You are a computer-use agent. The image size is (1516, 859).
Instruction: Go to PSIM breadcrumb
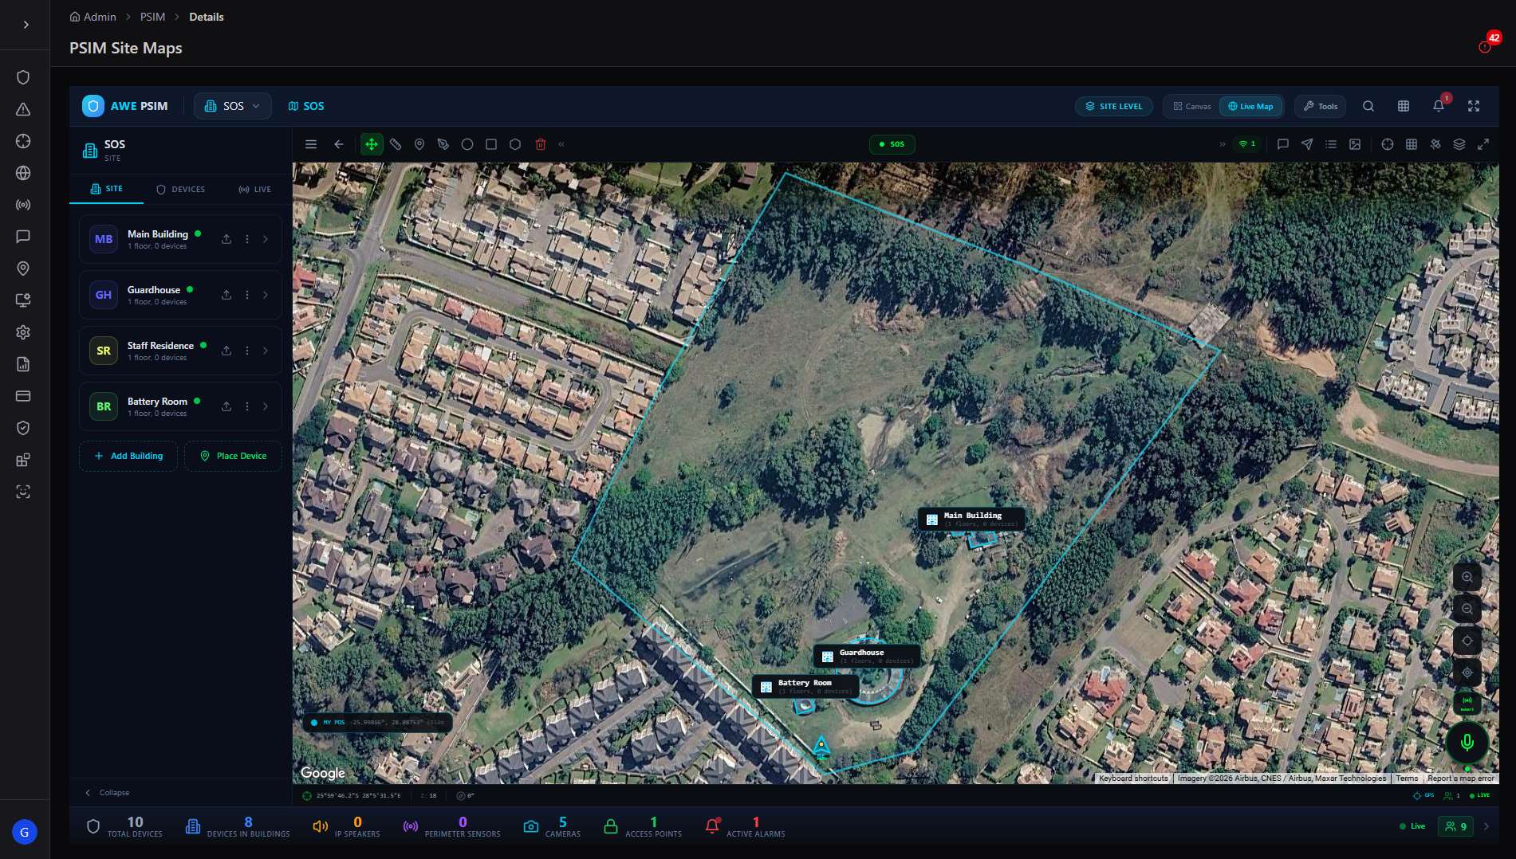pyautogui.click(x=153, y=17)
